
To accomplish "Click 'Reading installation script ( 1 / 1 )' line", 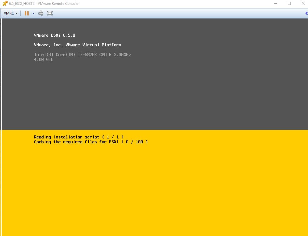I will (79, 137).
